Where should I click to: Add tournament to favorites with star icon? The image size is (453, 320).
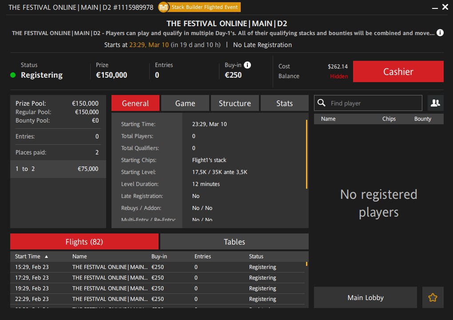click(x=433, y=297)
